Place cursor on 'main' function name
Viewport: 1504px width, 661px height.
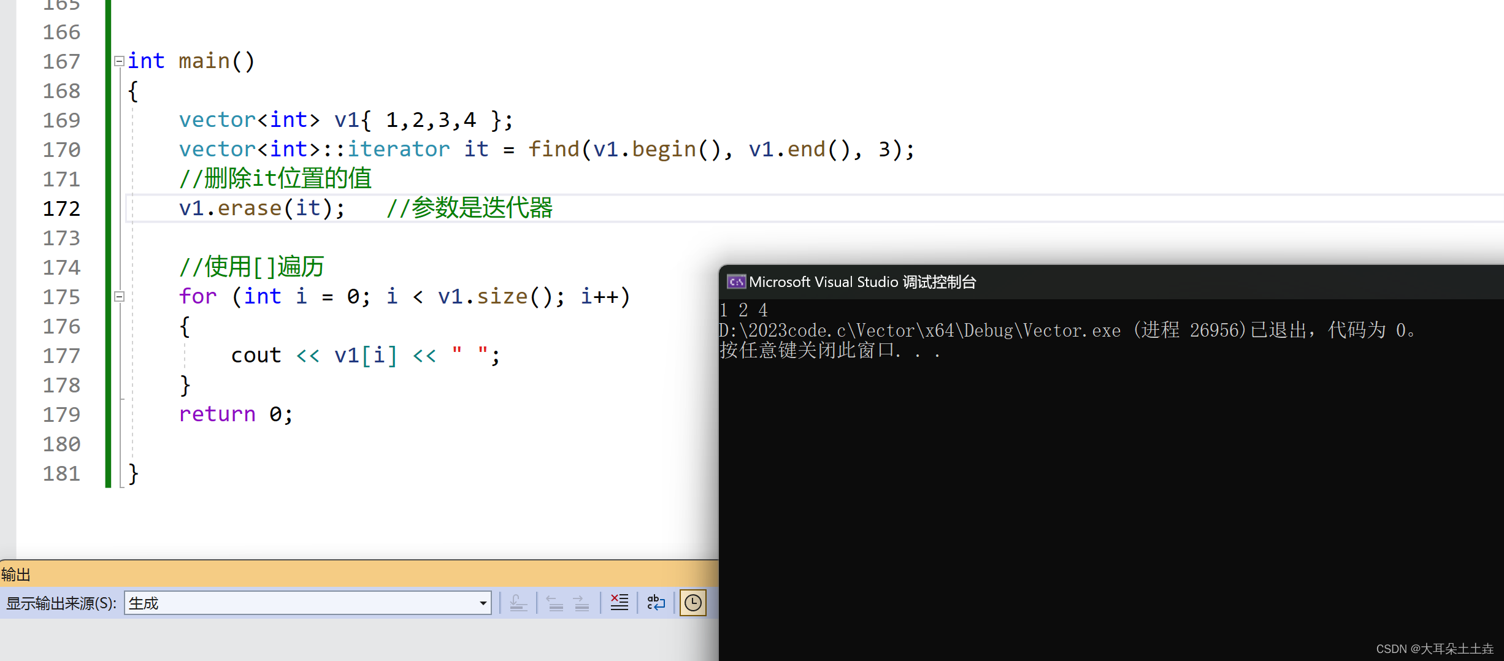pyautogui.click(x=204, y=61)
